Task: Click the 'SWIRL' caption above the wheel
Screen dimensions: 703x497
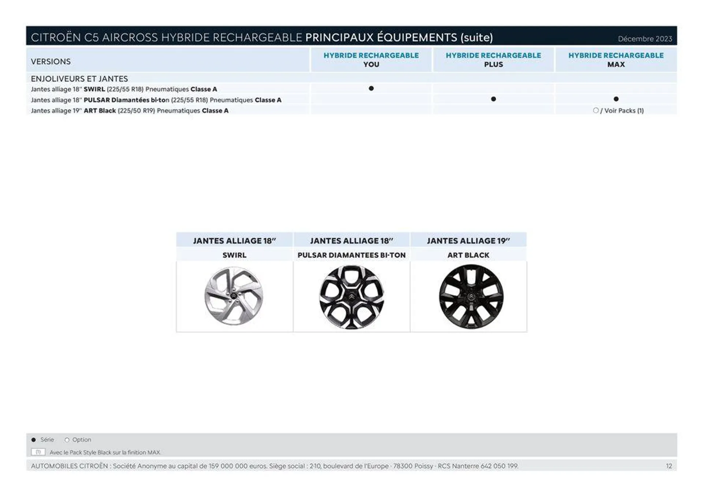Action: point(234,255)
